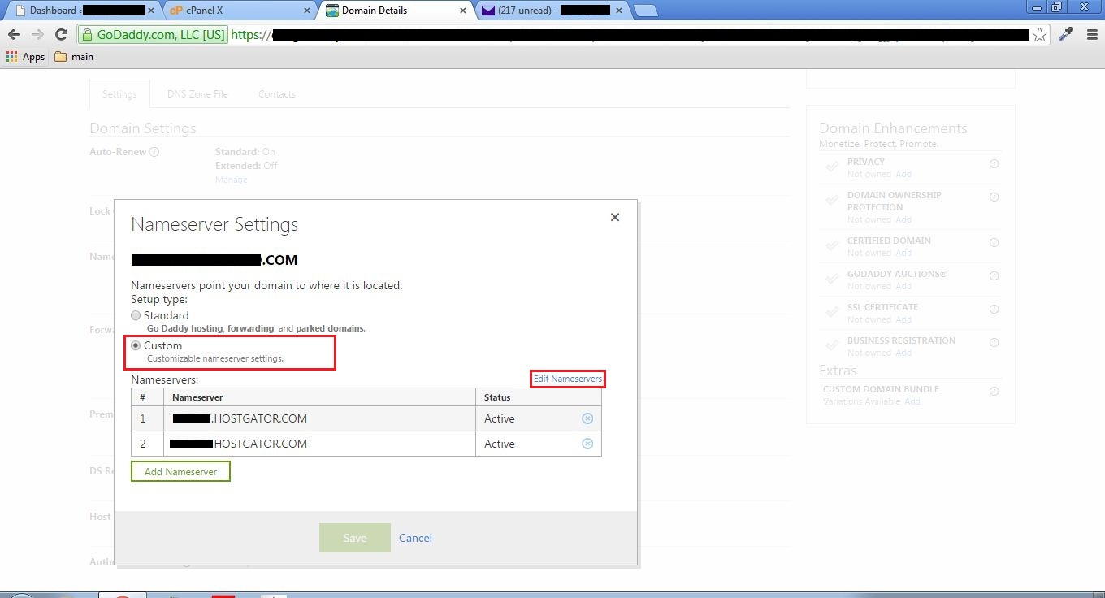
Task: Click the DOMAIN OWNERSHIP PROTECTION info icon
Action: 994,197
